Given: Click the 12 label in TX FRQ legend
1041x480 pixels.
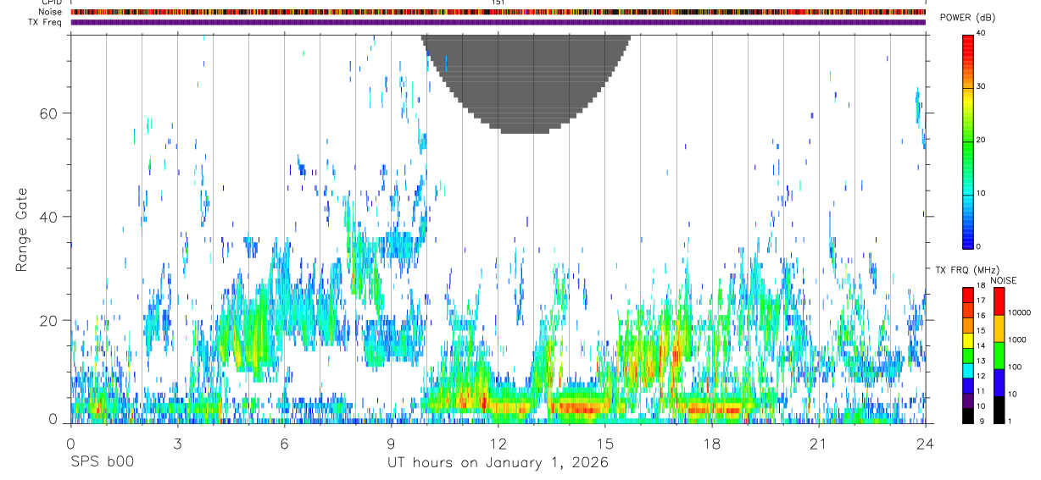Looking at the screenshot, I should 981,376.
